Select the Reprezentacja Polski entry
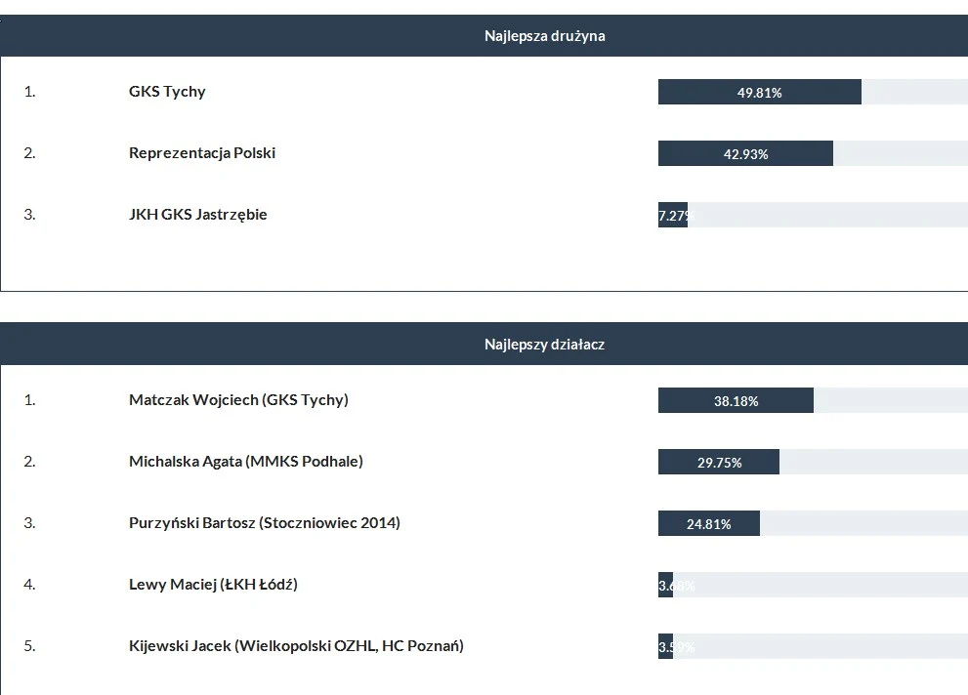968x695 pixels. (x=202, y=153)
